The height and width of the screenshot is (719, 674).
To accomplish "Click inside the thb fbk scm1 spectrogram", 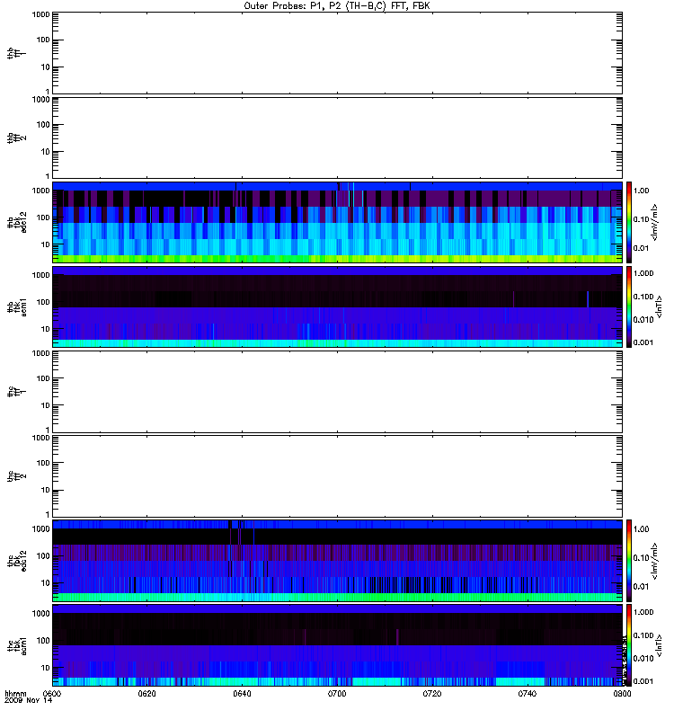I will (337, 306).
